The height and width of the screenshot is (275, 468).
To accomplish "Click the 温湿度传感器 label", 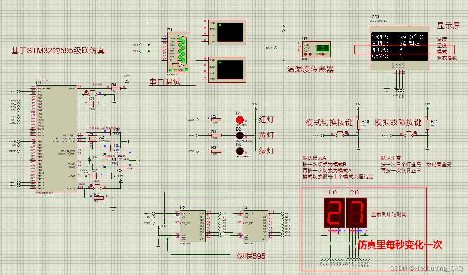I will click(310, 69).
